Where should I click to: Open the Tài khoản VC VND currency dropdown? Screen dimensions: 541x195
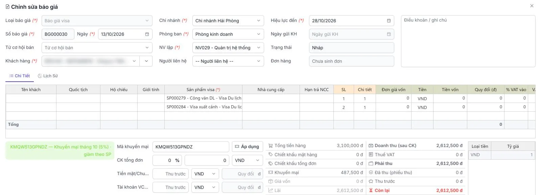[x=205, y=187]
